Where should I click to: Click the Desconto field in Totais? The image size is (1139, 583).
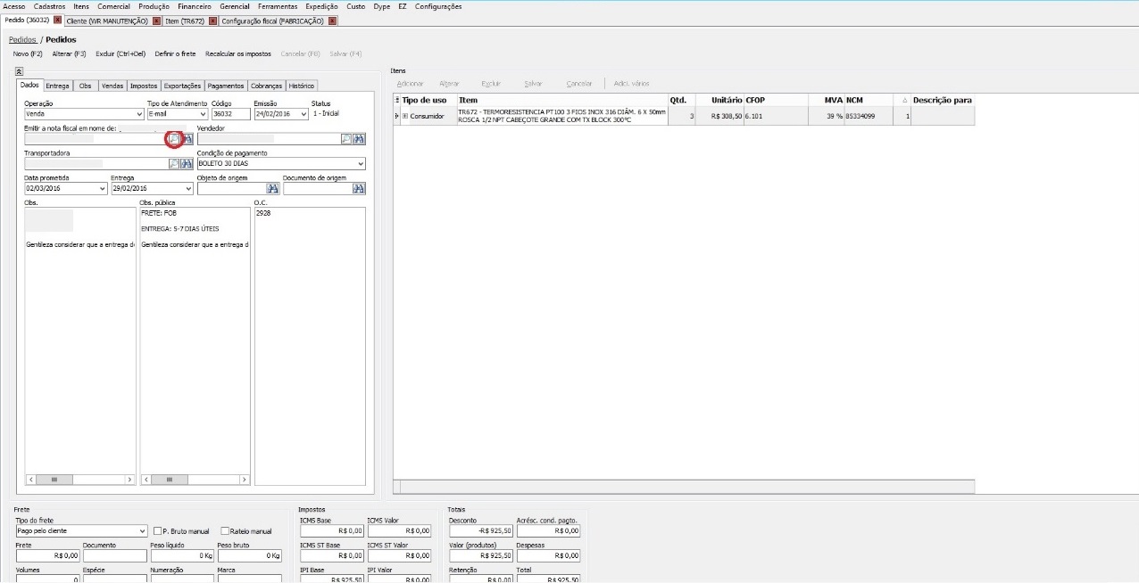(481, 530)
